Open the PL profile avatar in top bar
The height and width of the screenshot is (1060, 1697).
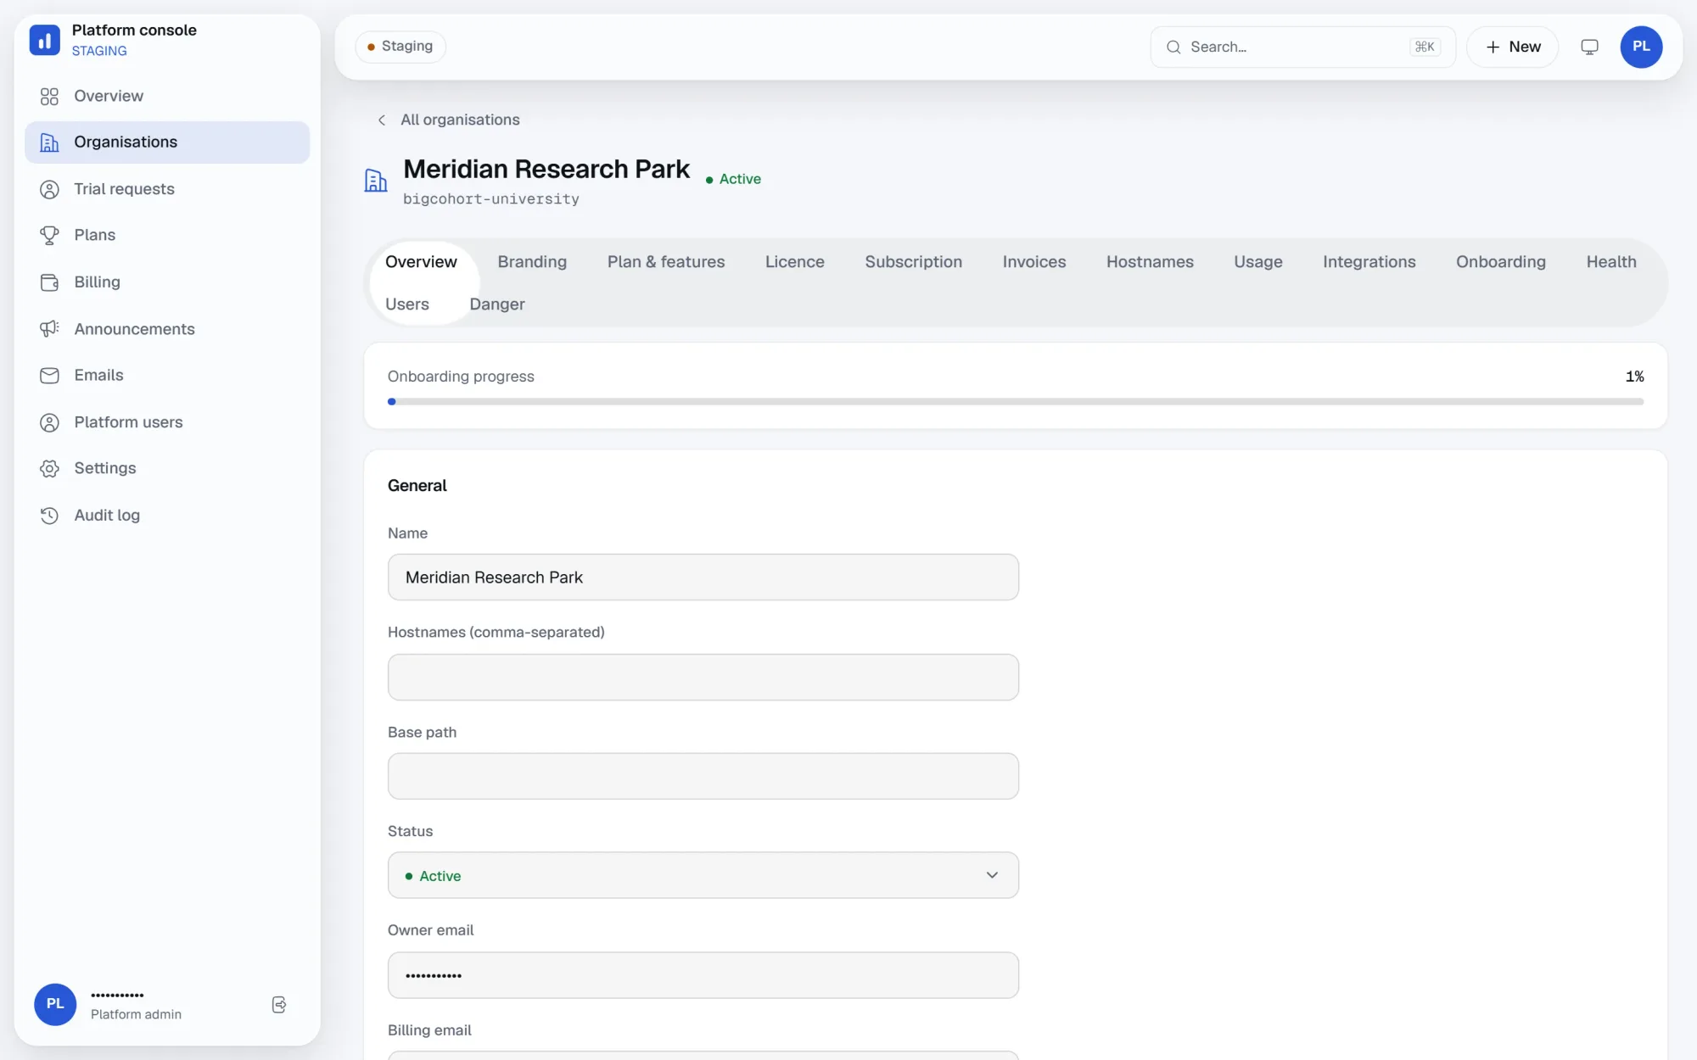tap(1641, 47)
